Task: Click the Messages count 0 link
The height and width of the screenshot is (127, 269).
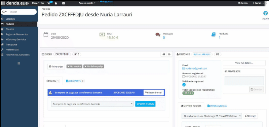Action: [x=164, y=38]
